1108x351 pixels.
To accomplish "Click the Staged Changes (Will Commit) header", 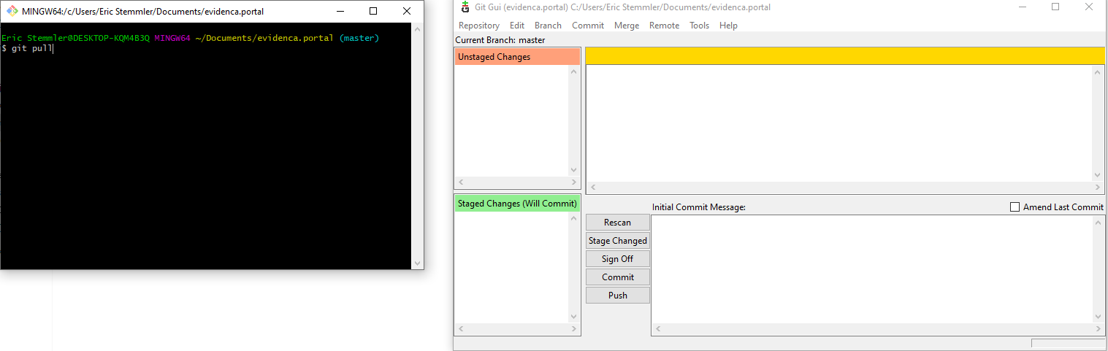I will pyautogui.click(x=517, y=204).
